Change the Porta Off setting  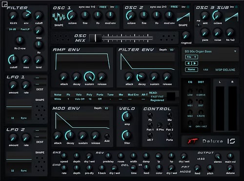(100, 99)
